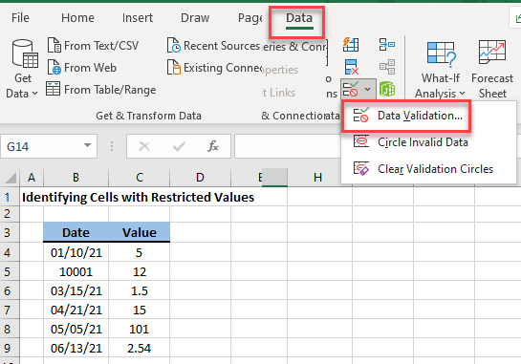Click cell containing 01/10/21

76,253
